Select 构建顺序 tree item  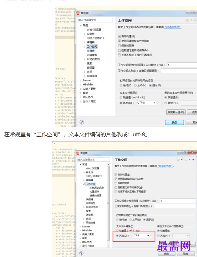tap(94, 192)
